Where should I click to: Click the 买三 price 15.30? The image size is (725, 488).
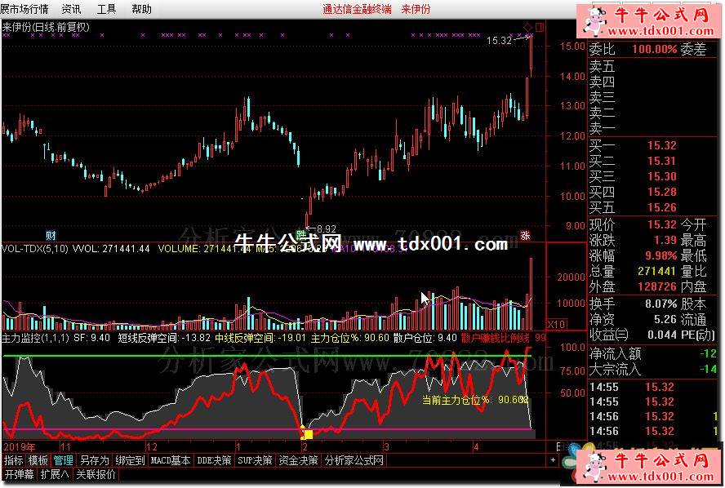click(x=661, y=176)
